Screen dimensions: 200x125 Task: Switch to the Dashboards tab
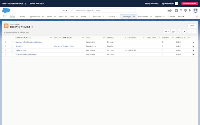(x=143, y=17)
